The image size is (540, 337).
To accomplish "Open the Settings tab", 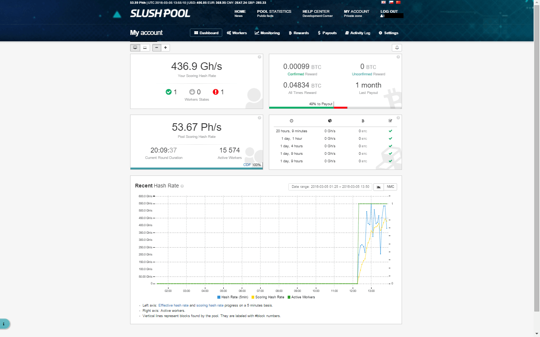I will click(388, 33).
